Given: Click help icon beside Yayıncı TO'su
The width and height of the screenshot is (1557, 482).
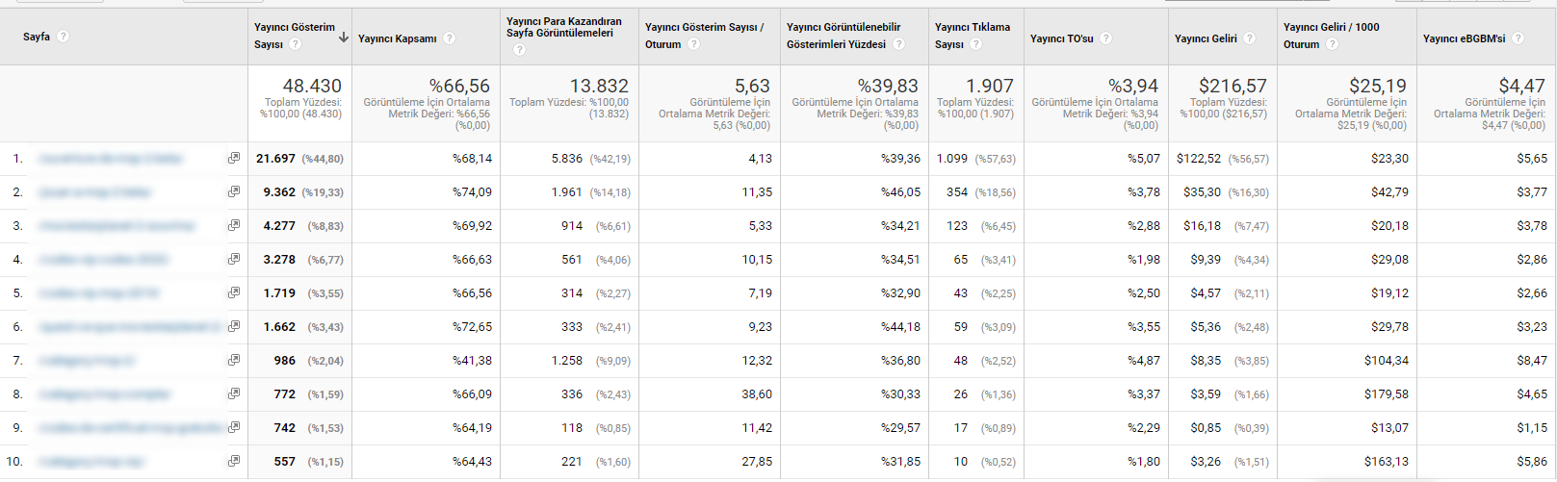Looking at the screenshot, I should pyautogui.click(x=1106, y=38).
